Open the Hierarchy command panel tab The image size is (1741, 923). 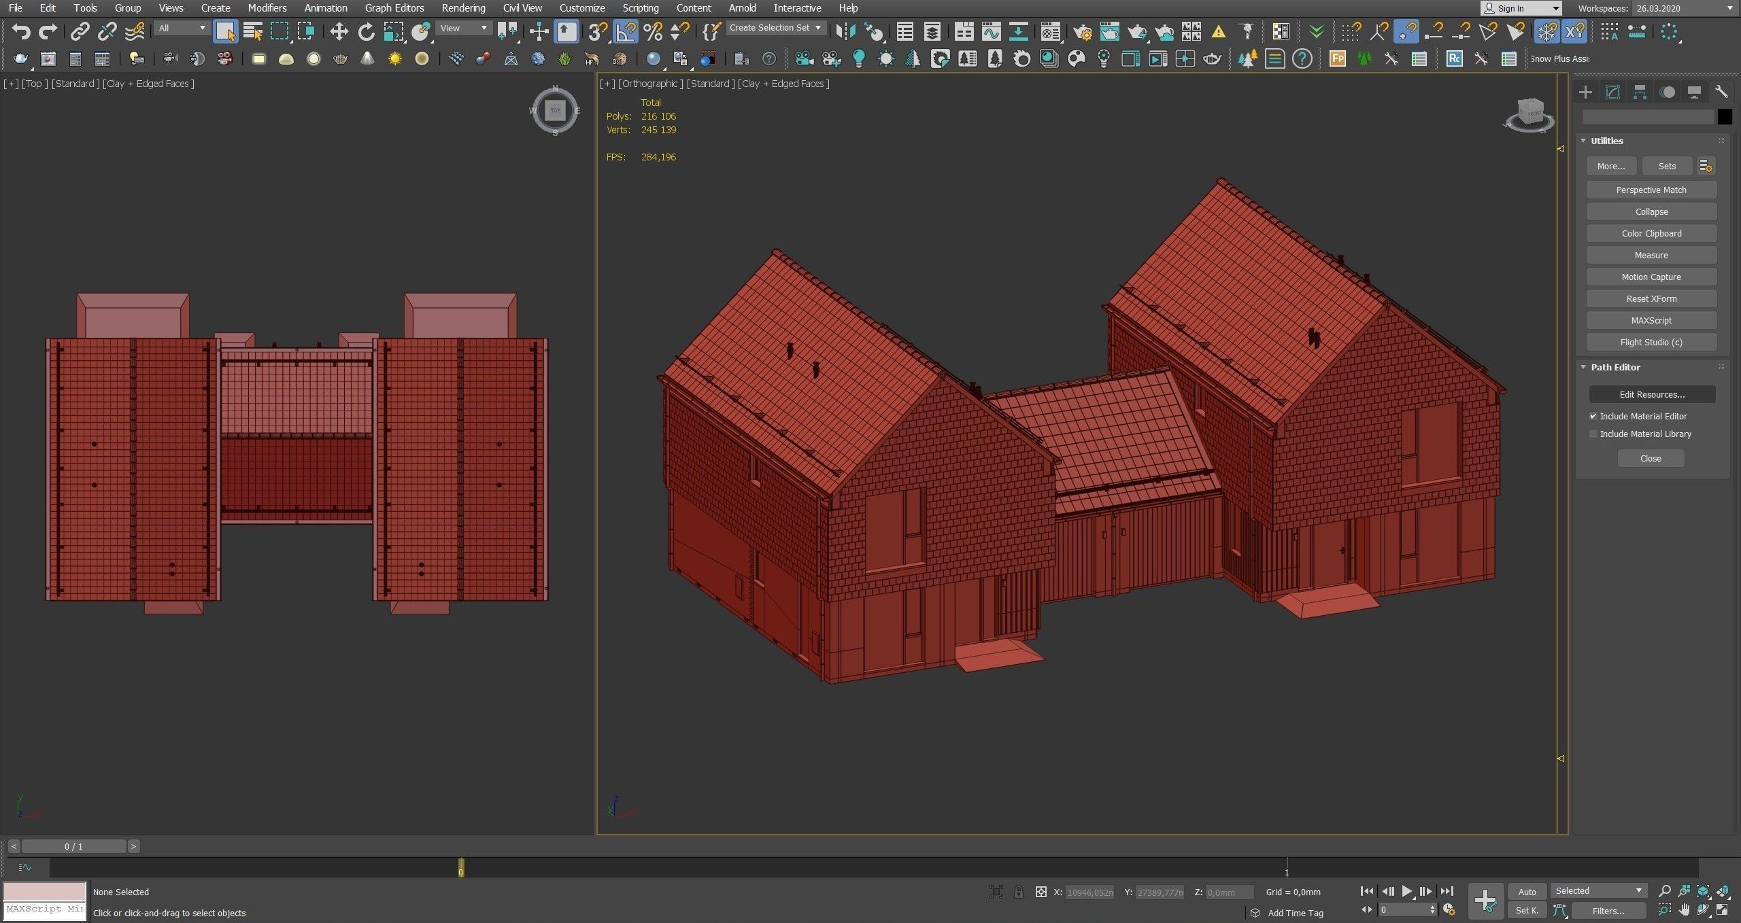point(1640,92)
